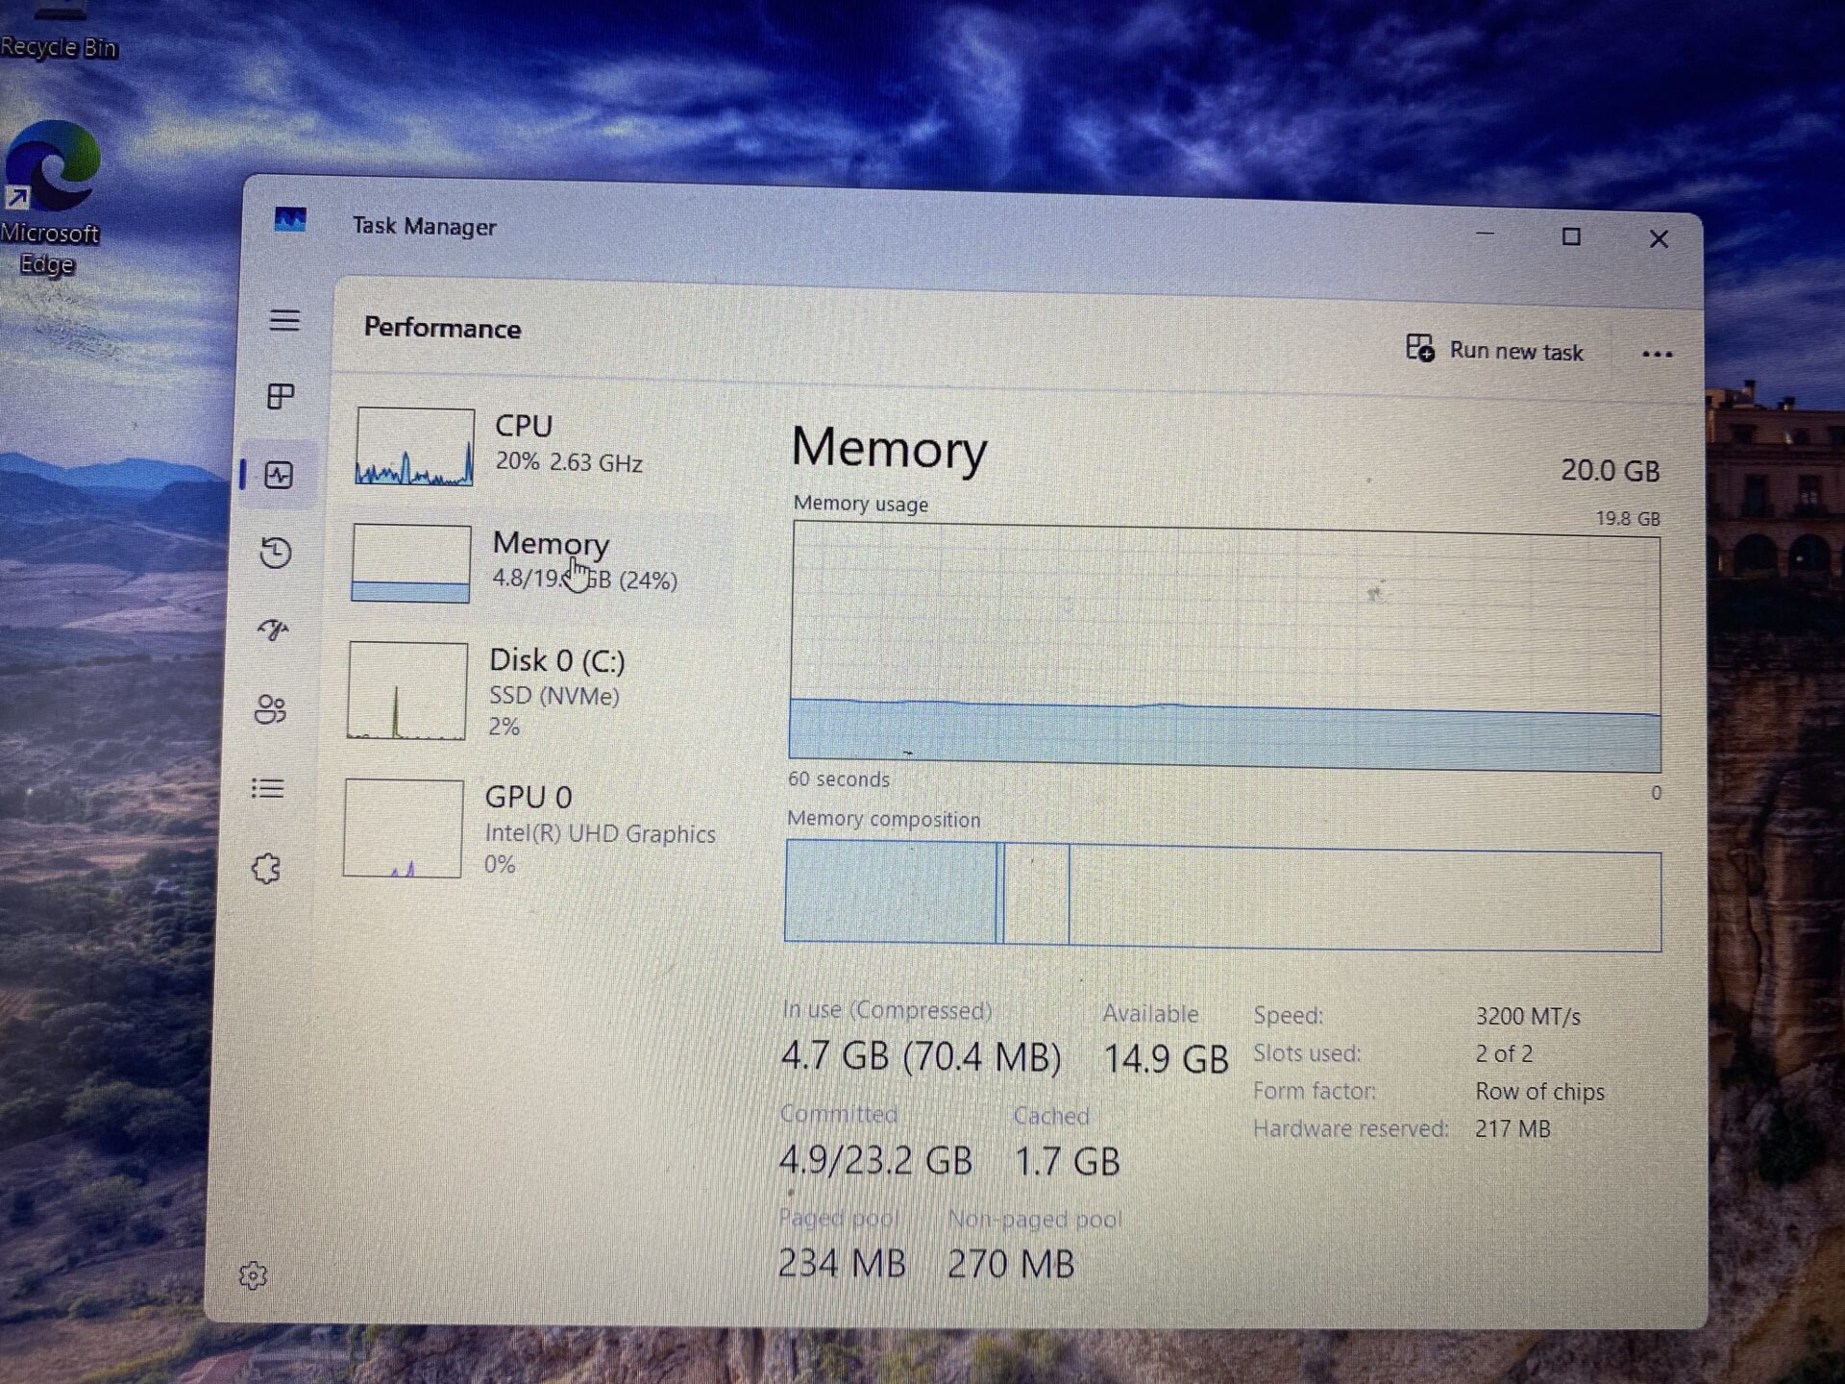Click the Memory usage graph area

click(x=1224, y=646)
